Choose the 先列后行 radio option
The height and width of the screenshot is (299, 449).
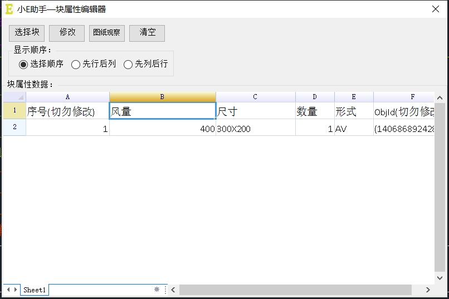pos(146,64)
